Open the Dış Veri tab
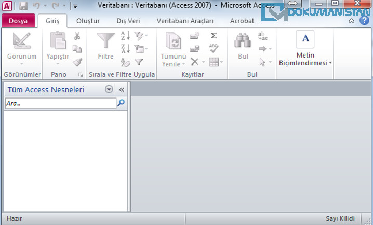 coord(128,21)
